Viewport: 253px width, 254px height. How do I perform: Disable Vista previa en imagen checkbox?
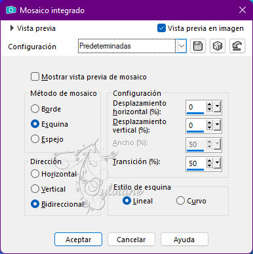click(x=161, y=28)
